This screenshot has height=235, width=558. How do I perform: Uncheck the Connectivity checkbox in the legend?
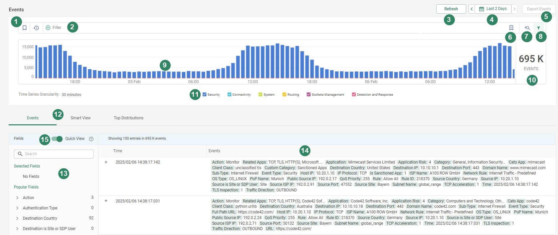229,94
